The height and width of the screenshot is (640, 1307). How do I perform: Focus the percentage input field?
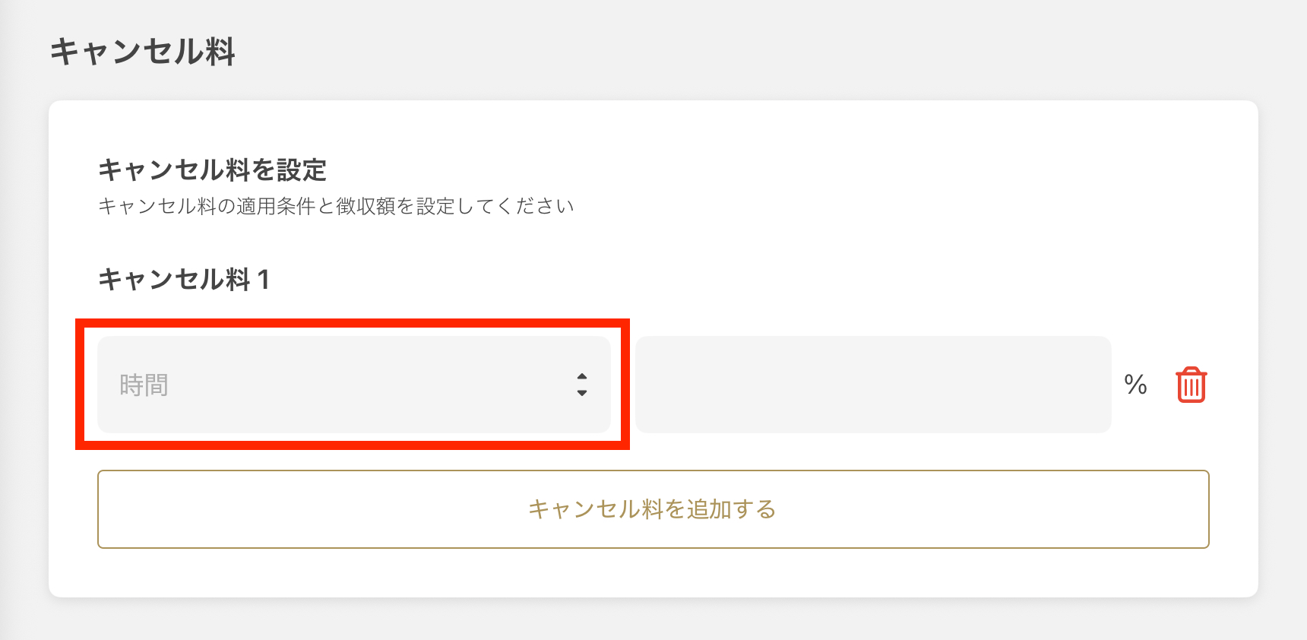pos(873,385)
